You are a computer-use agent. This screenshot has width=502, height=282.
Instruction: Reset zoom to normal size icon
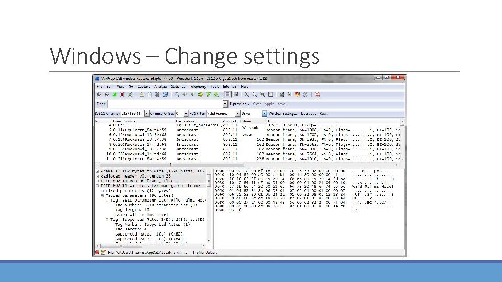[x=263, y=95]
